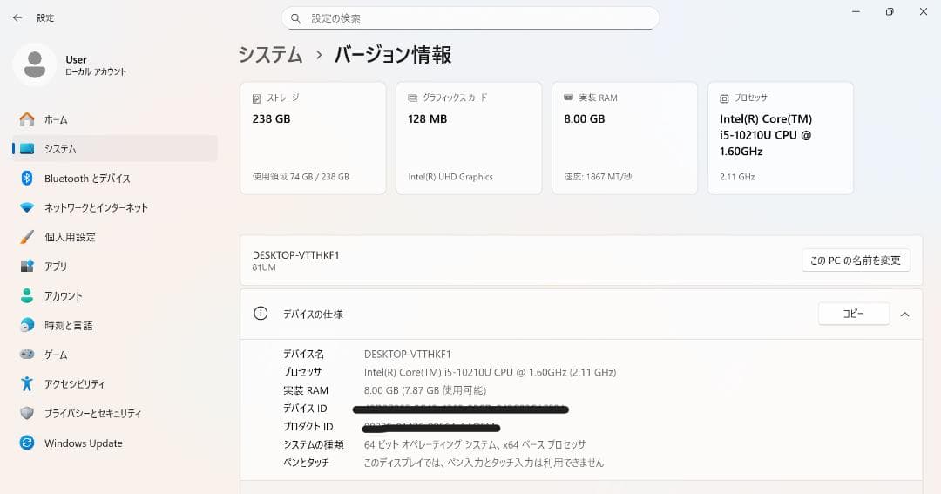Open the ホーム settings page
The image size is (941, 494).
115,119
